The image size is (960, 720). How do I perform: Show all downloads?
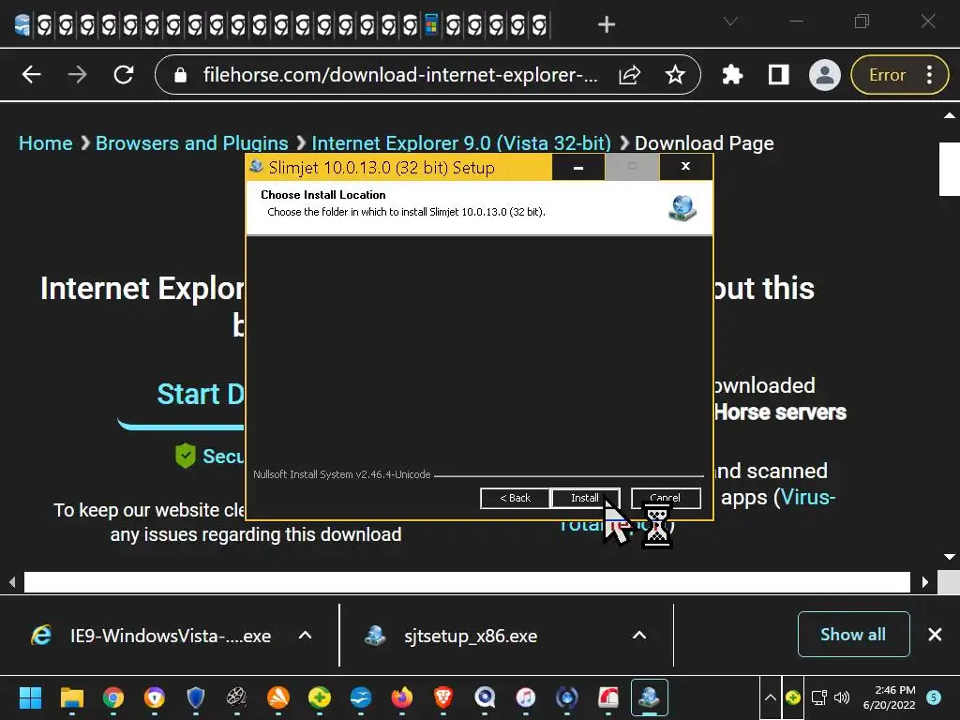853,635
